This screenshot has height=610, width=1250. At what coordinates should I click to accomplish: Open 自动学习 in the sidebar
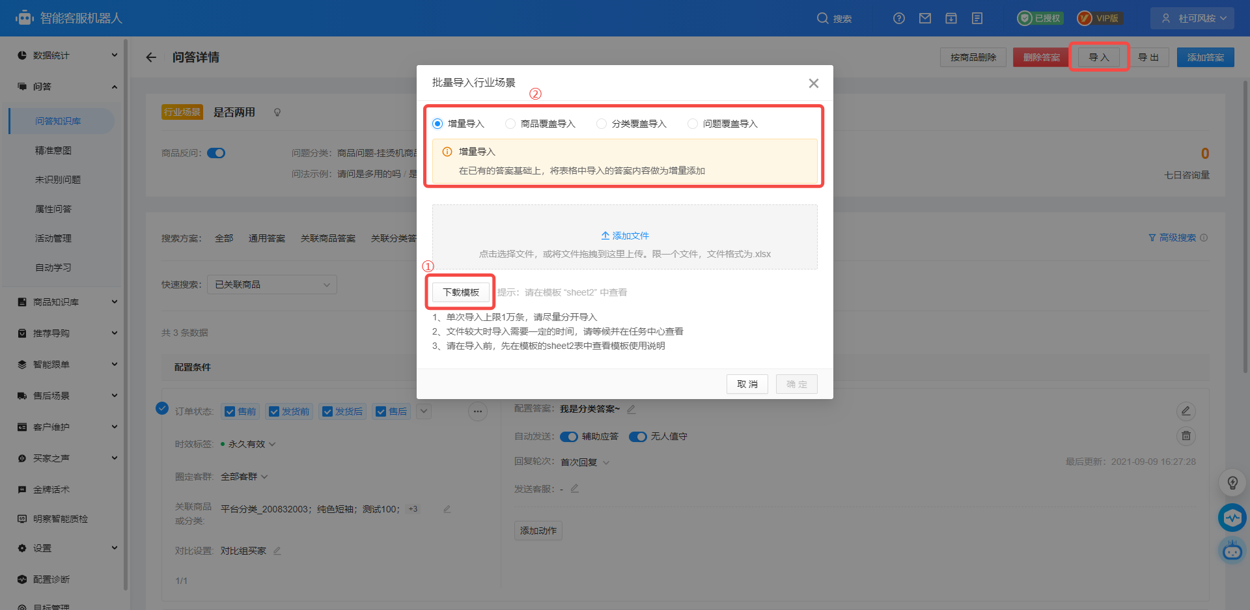point(53,268)
